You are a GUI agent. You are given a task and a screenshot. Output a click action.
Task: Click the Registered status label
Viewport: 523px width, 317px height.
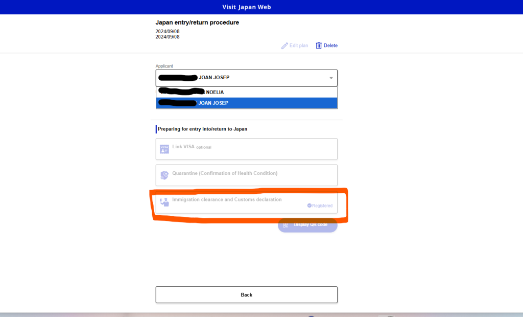click(x=322, y=206)
